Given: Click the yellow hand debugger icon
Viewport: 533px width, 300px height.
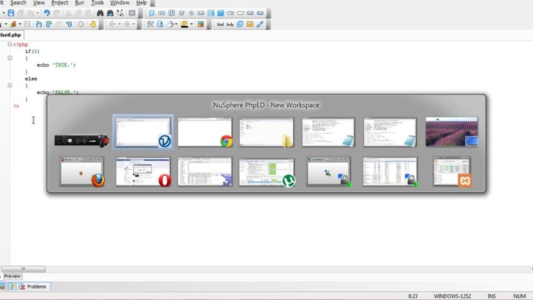Looking at the screenshot, I should [92, 24].
